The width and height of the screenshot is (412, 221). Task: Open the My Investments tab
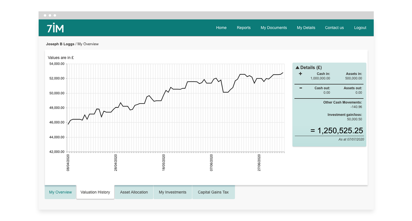(173, 192)
